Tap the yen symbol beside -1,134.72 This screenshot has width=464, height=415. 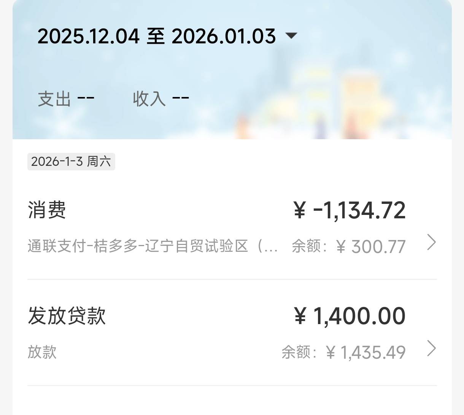(300, 210)
